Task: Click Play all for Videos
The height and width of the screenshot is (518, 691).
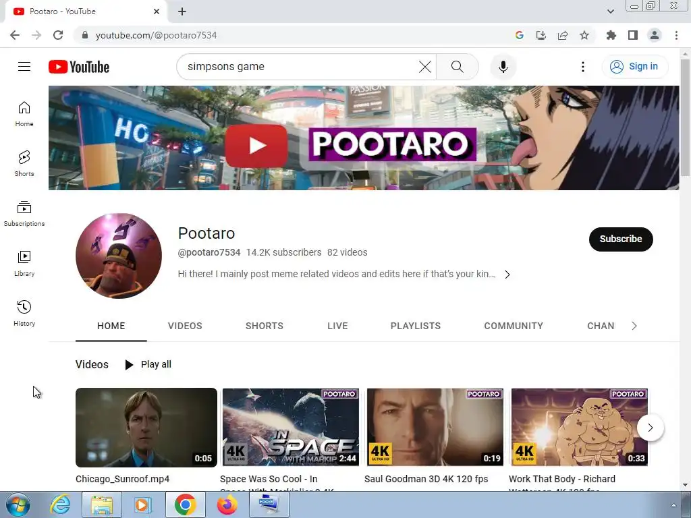Action: (148, 365)
